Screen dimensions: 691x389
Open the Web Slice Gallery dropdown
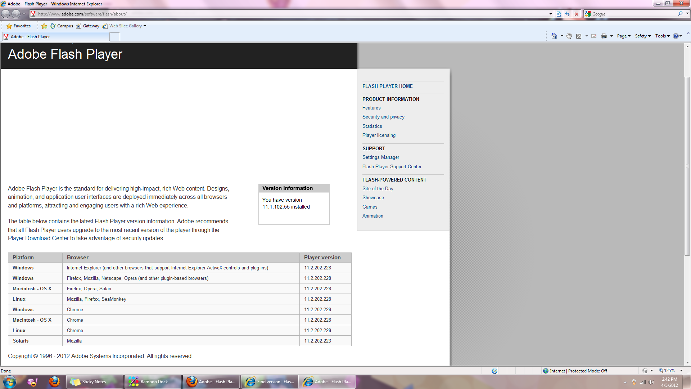click(145, 26)
